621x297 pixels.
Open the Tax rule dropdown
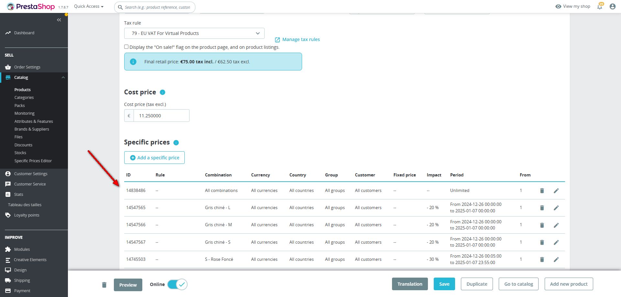click(194, 33)
